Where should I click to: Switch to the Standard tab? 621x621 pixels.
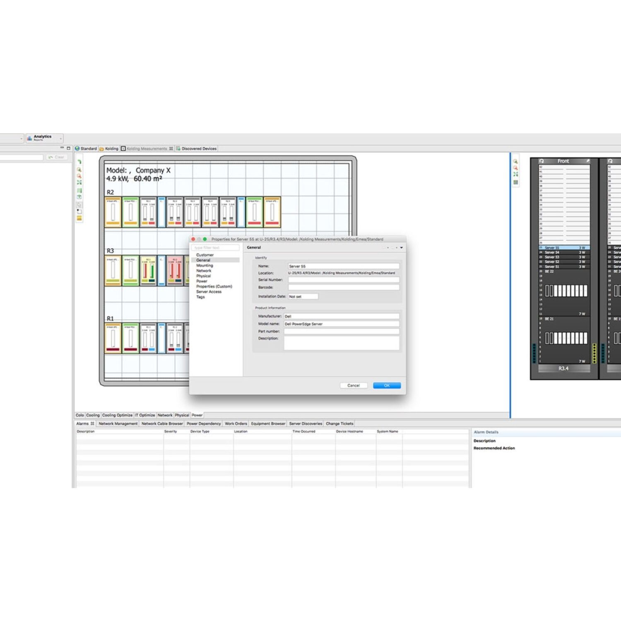click(x=86, y=149)
